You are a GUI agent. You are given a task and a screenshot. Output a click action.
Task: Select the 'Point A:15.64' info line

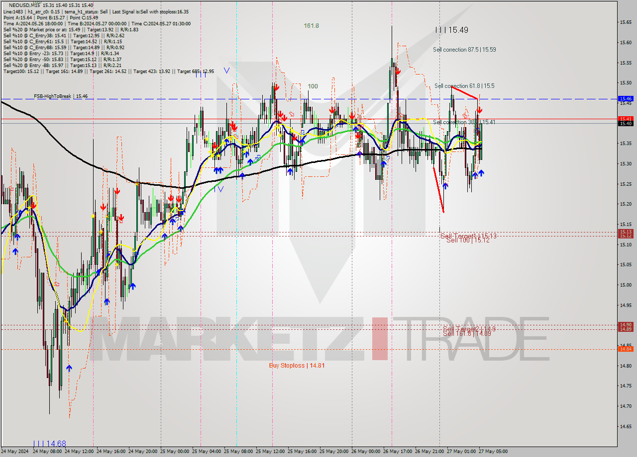click(51, 17)
